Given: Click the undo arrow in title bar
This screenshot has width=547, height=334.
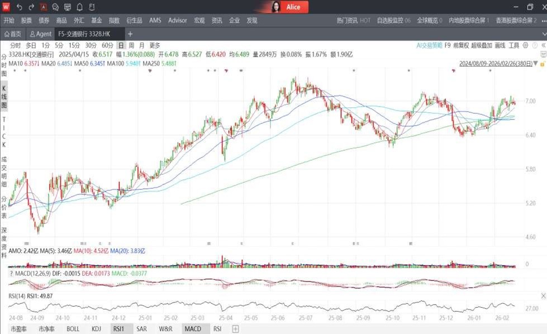Looking at the screenshot, I should 19,7.
